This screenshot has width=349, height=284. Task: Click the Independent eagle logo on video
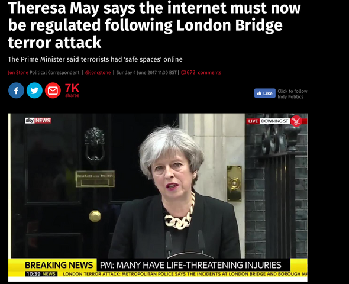[x=296, y=121]
